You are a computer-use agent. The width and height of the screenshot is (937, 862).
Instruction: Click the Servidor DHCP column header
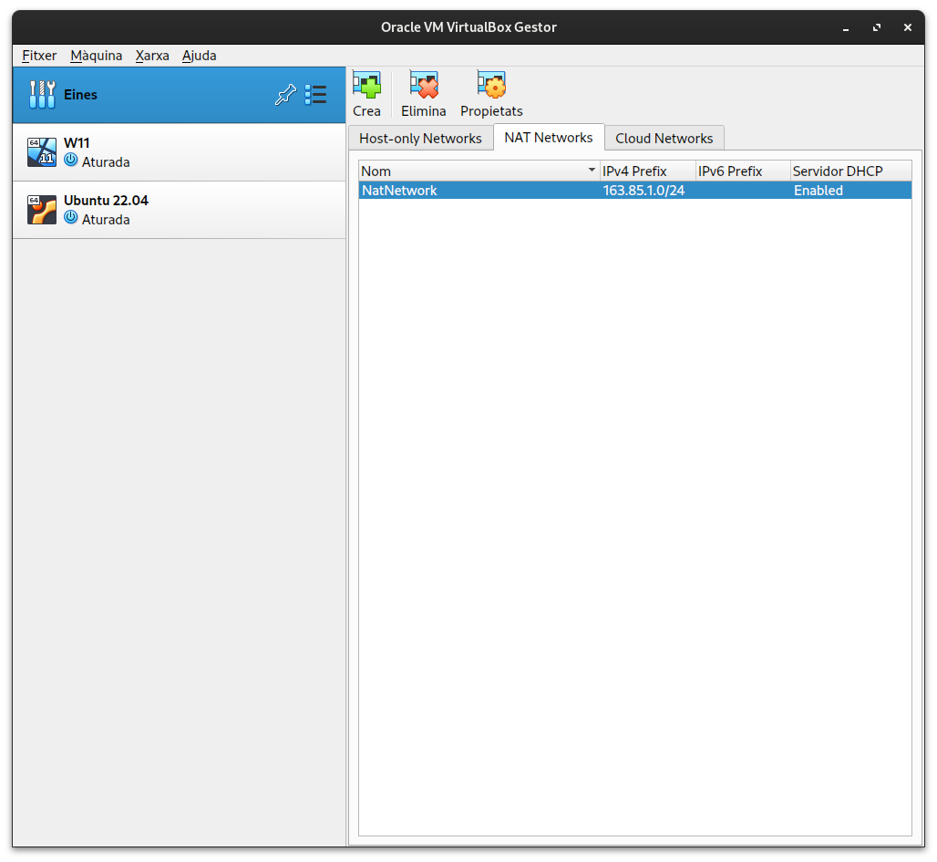[849, 171]
